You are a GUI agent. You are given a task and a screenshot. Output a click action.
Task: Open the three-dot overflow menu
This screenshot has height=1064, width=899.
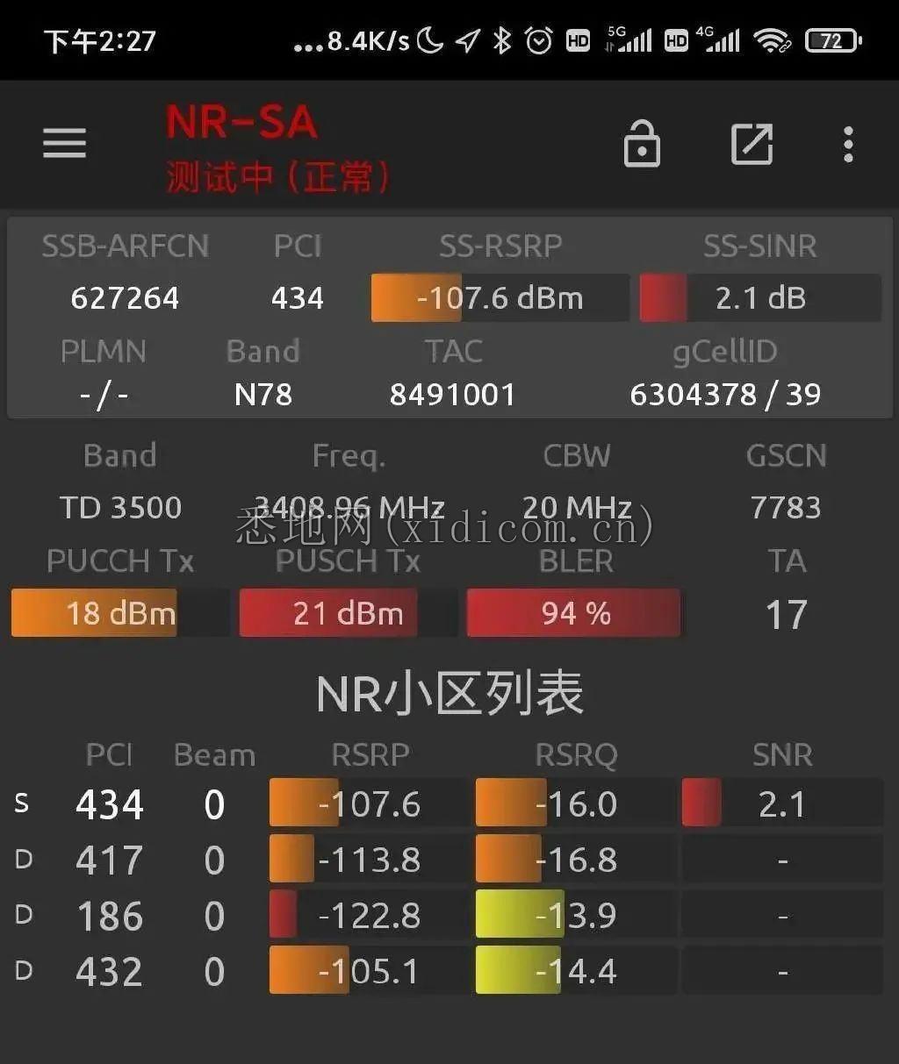[848, 144]
